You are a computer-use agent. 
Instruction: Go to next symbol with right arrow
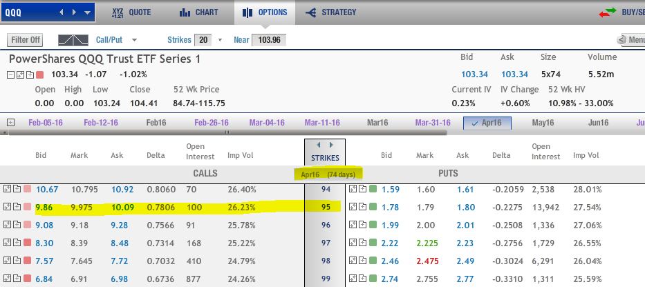(x=74, y=12)
